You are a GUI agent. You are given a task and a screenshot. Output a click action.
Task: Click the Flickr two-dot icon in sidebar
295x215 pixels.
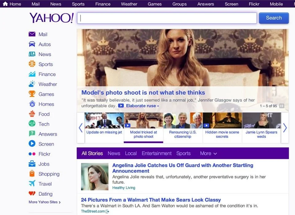[32, 154]
